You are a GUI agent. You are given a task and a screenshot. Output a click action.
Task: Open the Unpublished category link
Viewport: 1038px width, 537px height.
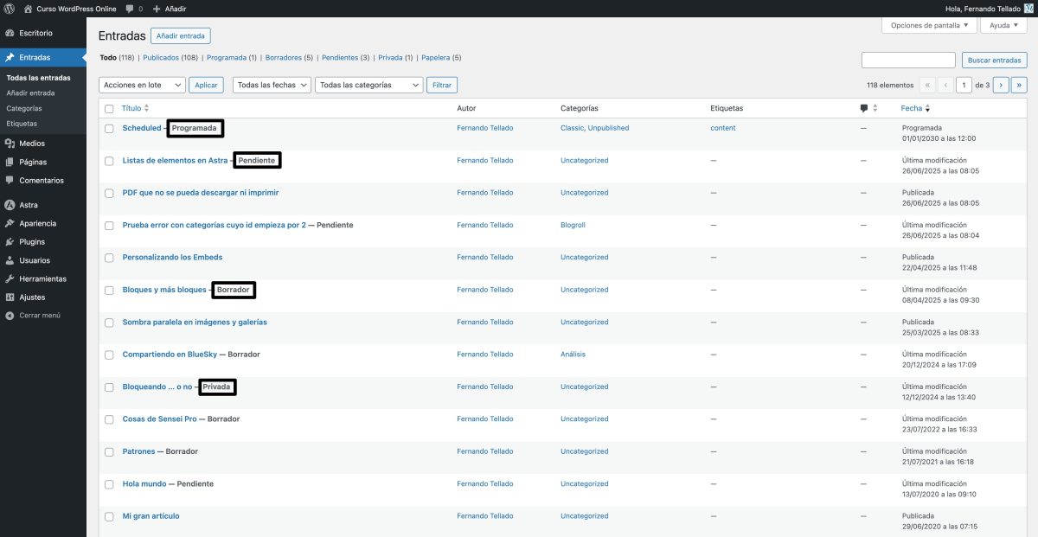608,128
